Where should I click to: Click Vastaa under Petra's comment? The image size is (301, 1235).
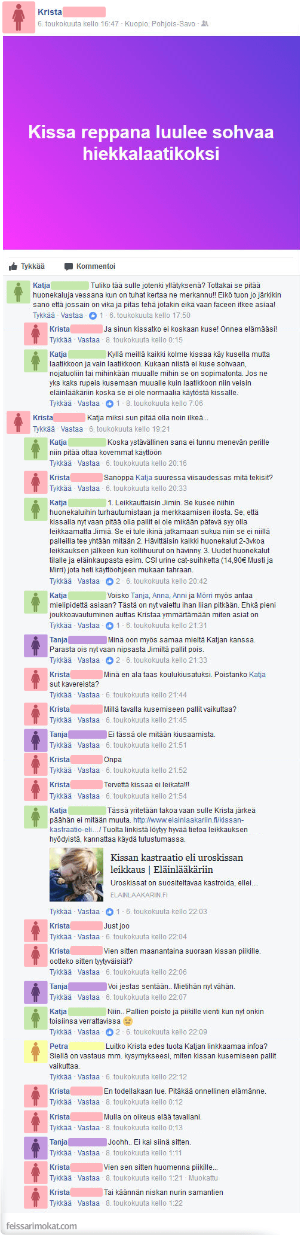pos(88,1077)
